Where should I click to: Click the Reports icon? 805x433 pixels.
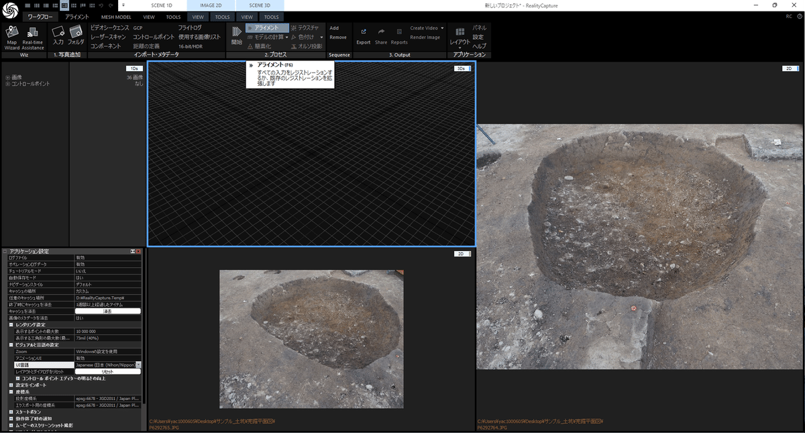point(399,35)
